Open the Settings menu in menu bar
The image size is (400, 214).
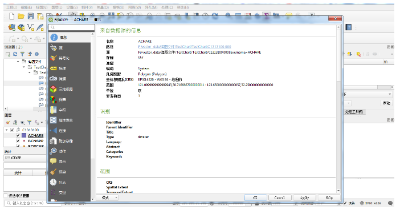point(72,7)
